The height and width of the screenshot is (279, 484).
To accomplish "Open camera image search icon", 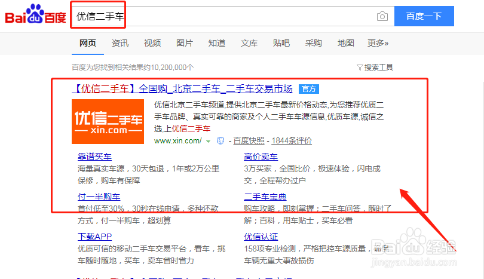I will pos(382,16).
